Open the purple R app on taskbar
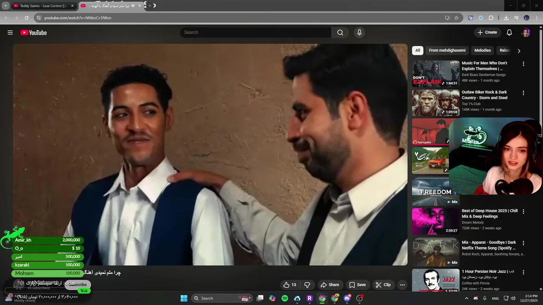The width and height of the screenshot is (543, 305). tap(310, 298)
